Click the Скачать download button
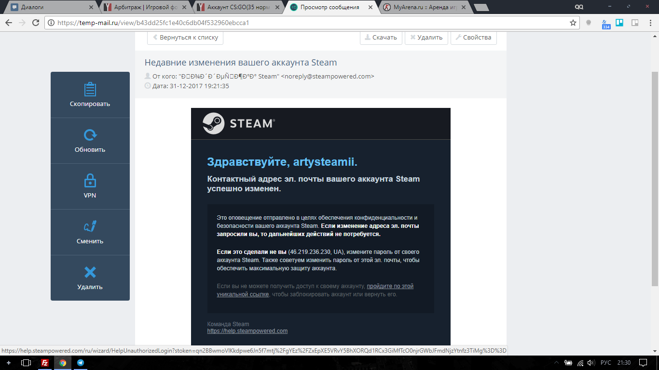This screenshot has height=370, width=659. pos(381,38)
